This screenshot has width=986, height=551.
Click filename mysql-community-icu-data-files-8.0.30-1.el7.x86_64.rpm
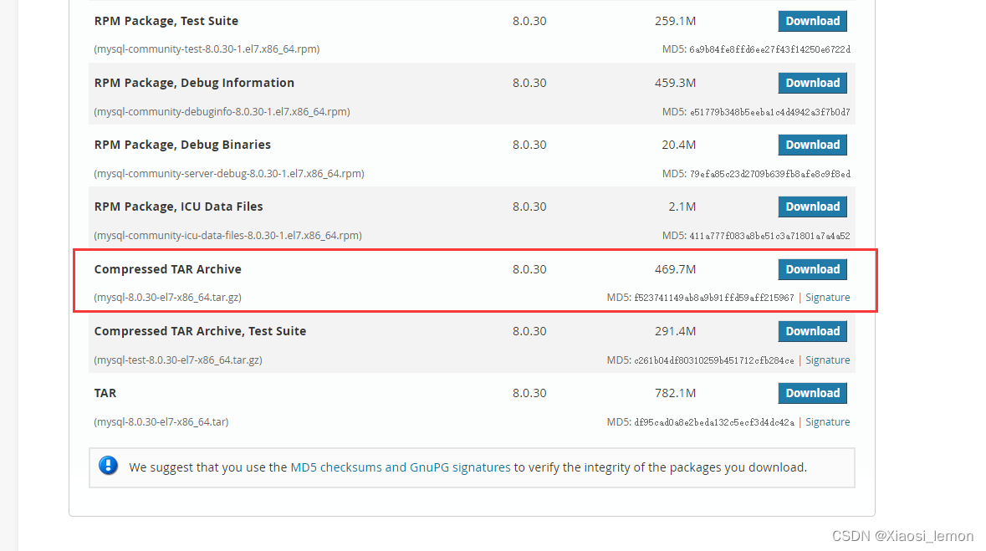(227, 235)
